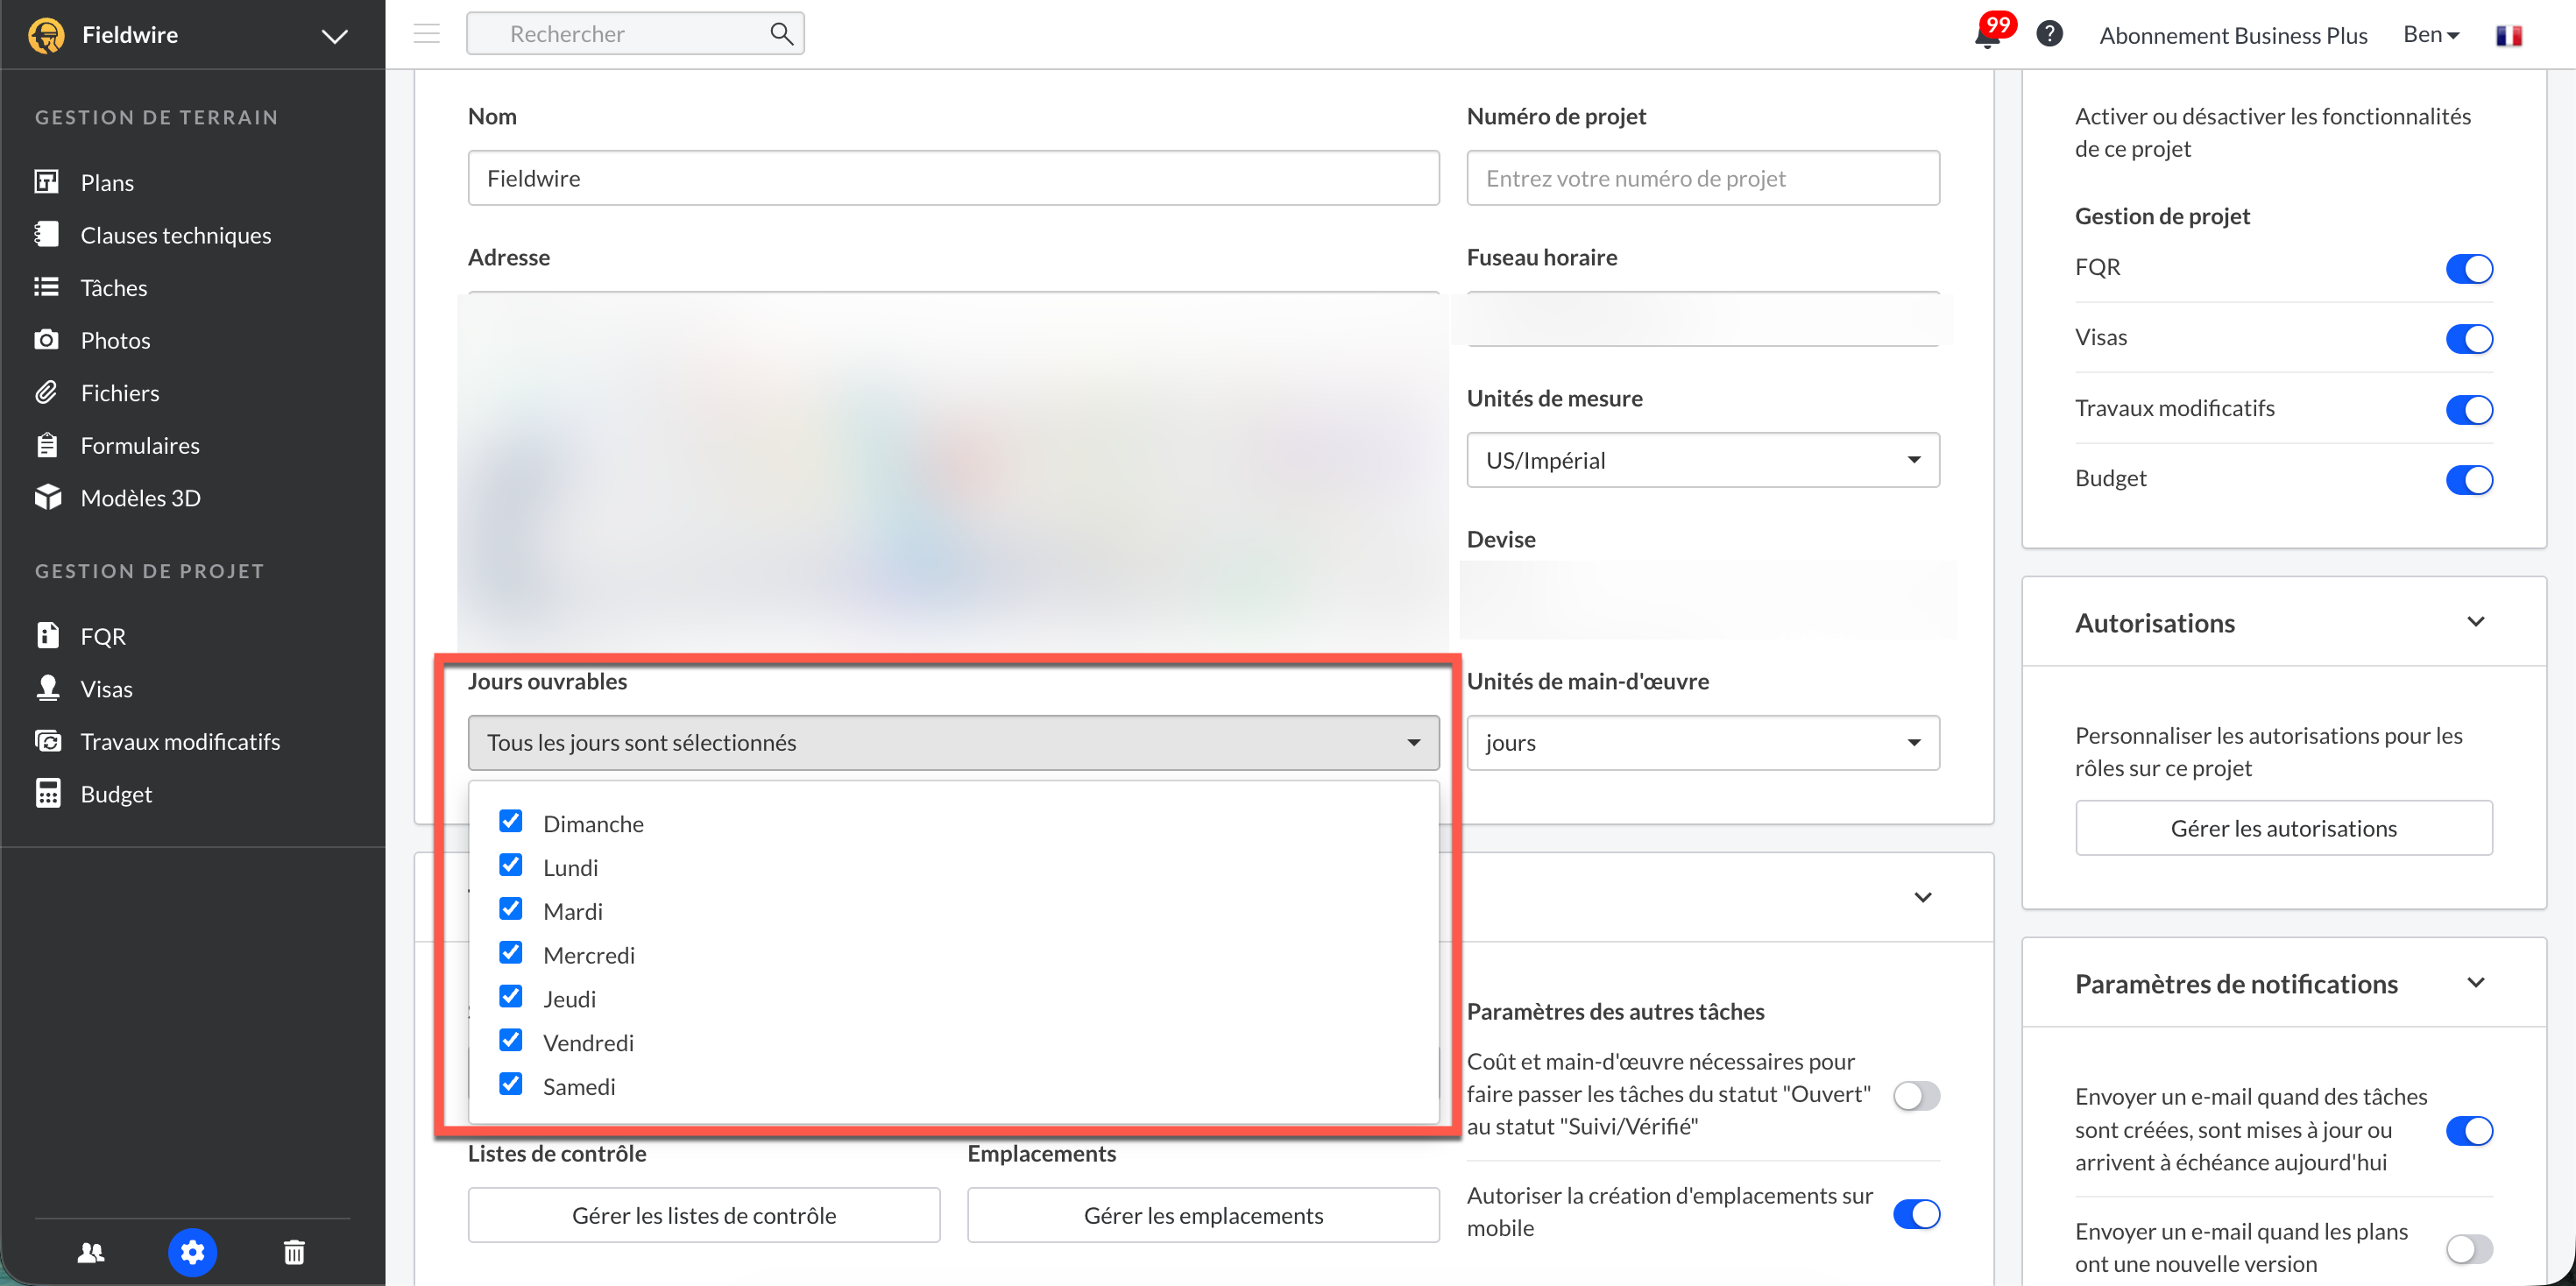The height and width of the screenshot is (1286, 2576).
Task: Collapse the Autorisations panel chevron
Action: [x=2475, y=622]
